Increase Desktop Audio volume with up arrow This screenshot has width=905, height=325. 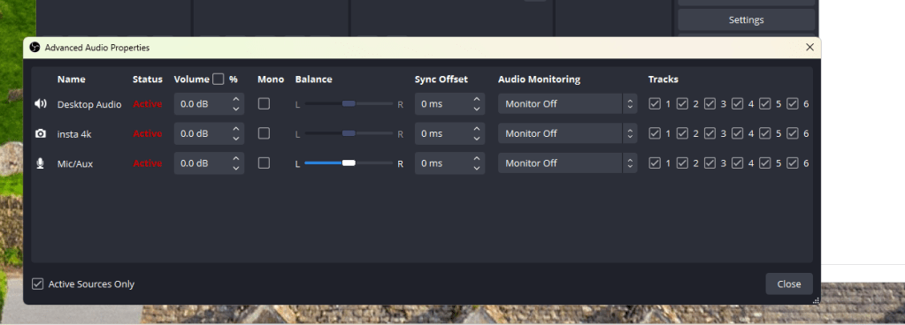[235, 99]
